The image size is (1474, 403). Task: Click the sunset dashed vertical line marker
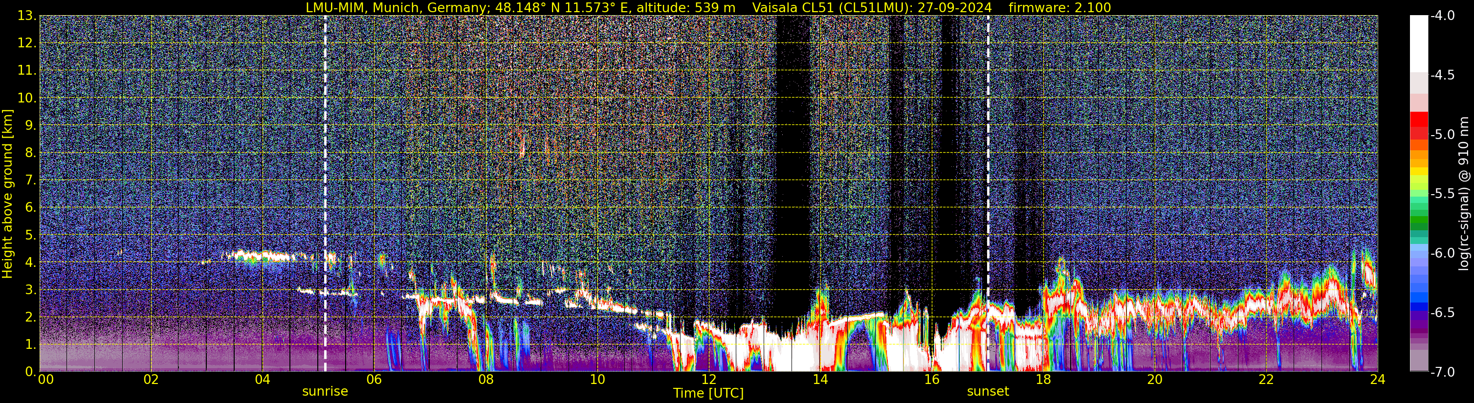tap(988, 194)
